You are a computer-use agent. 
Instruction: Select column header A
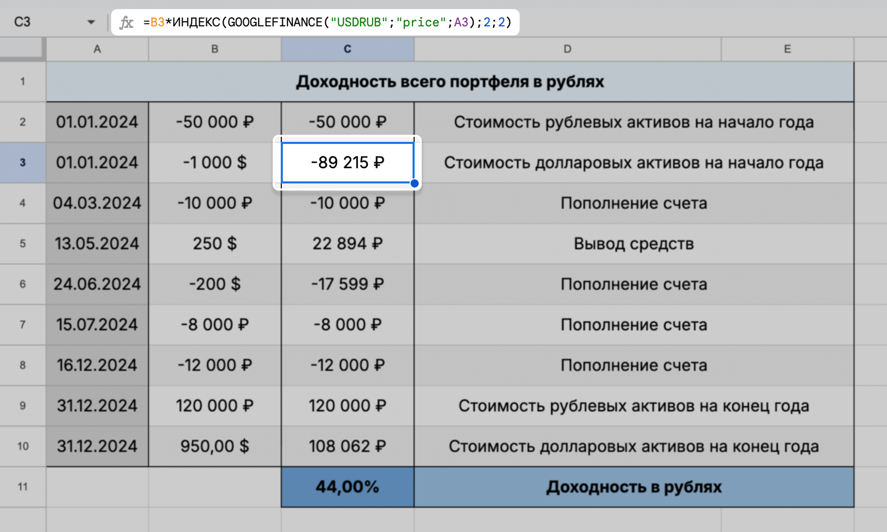point(97,49)
